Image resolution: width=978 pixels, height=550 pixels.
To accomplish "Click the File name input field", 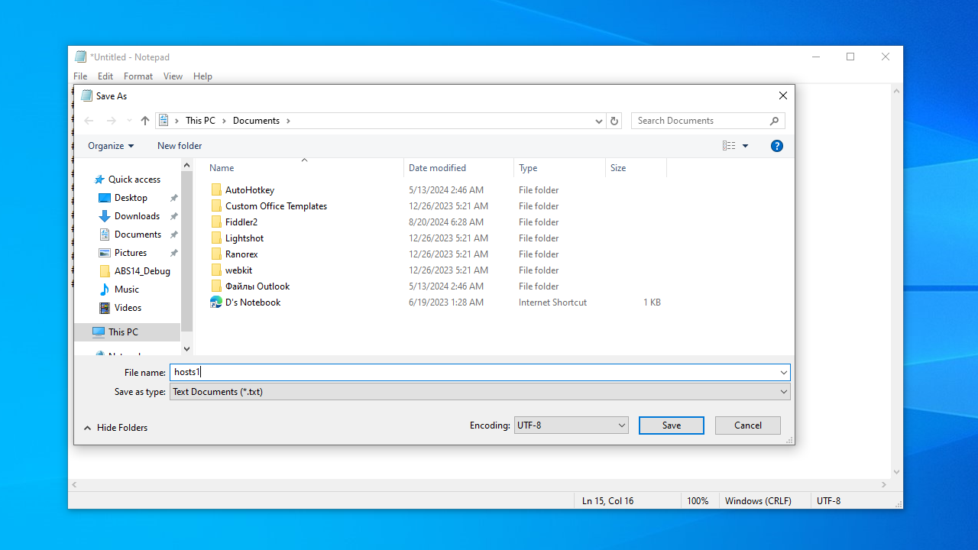I will click(x=474, y=372).
